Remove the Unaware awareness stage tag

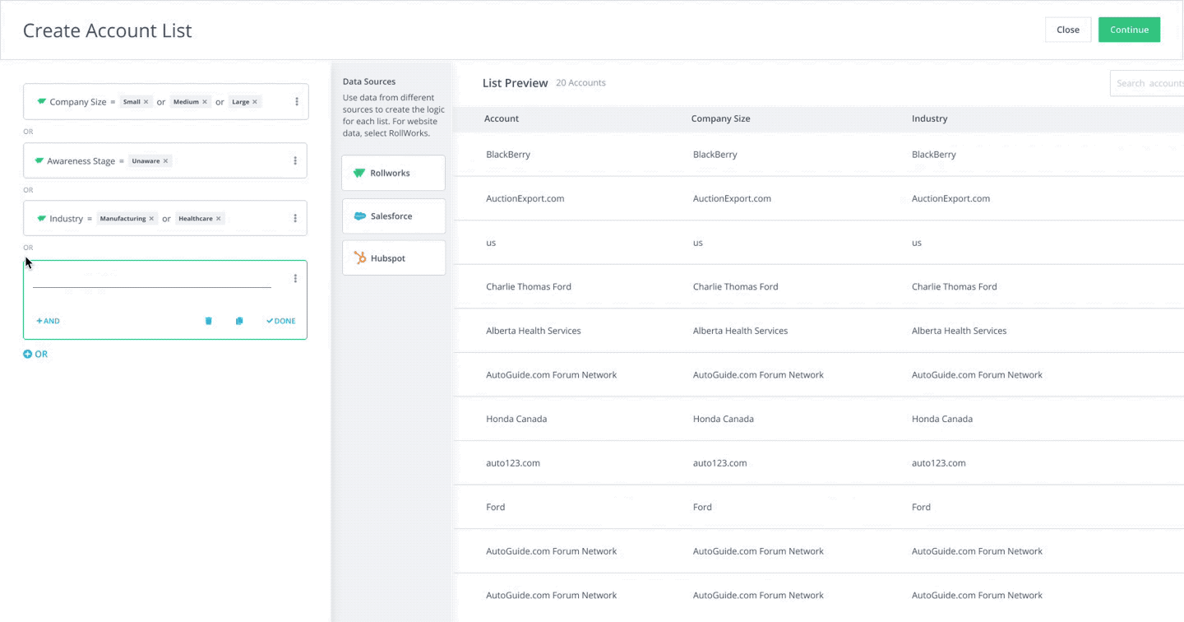coord(165,161)
